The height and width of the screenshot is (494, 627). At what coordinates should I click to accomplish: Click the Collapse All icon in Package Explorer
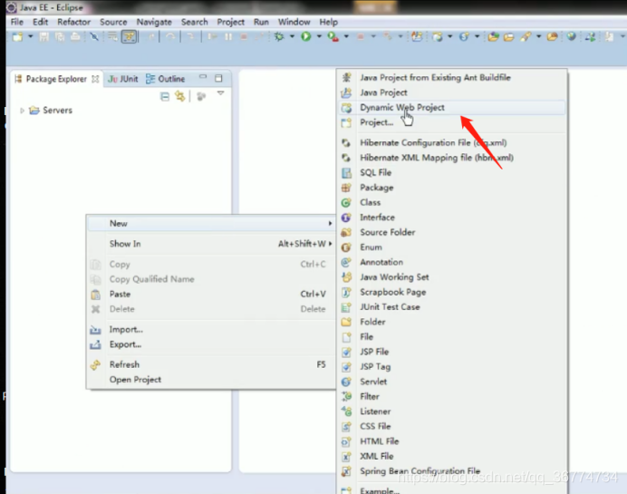(165, 96)
